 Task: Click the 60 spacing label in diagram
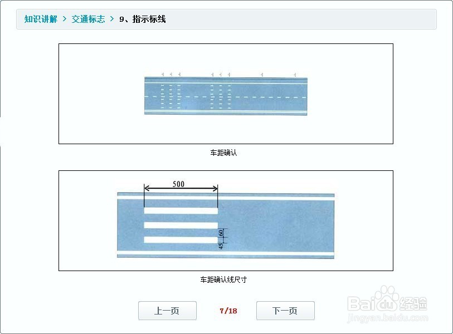click(221, 233)
